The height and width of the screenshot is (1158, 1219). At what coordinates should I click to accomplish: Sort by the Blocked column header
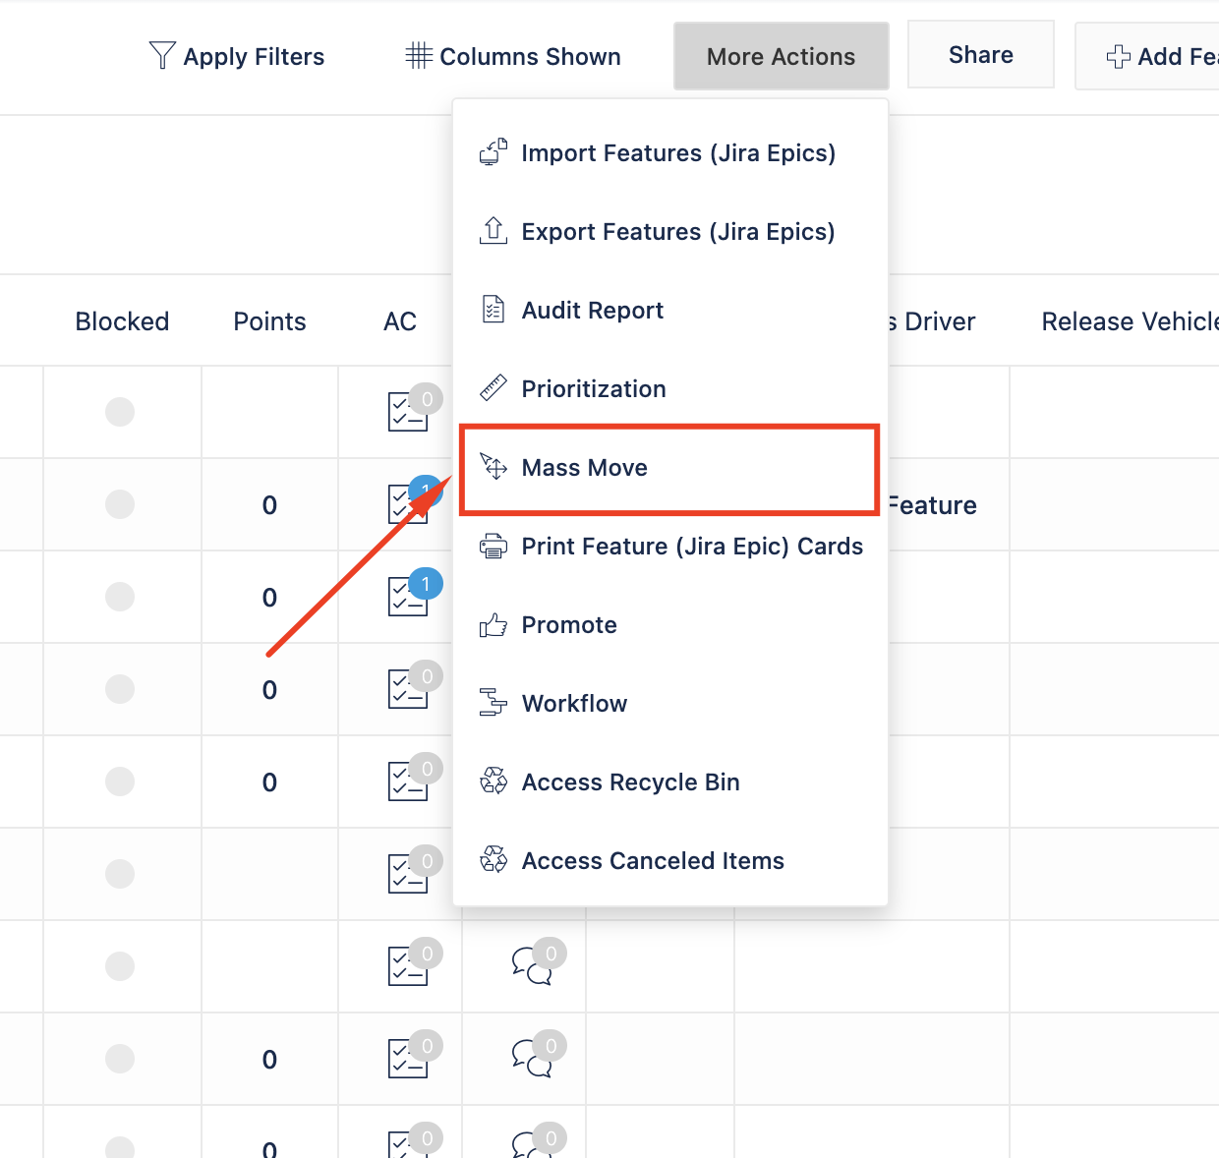click(122, 321)
